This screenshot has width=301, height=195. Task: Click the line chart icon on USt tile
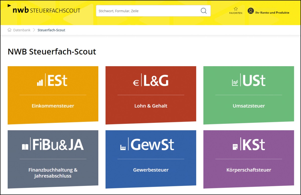pos(235,83)
